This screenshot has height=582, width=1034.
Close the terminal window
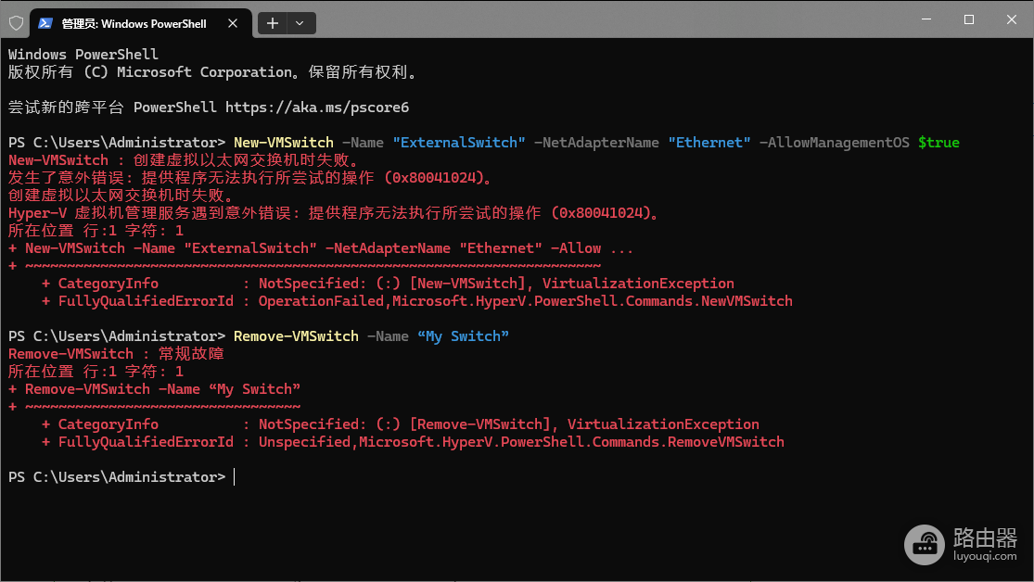tap(1012, 19)
